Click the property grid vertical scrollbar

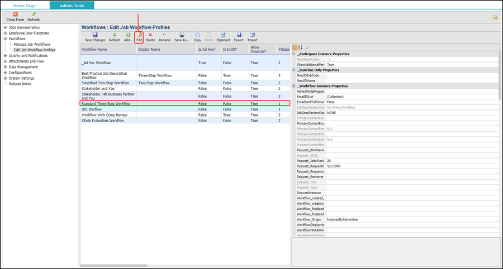pyautogui.click(x=499, y=75)
